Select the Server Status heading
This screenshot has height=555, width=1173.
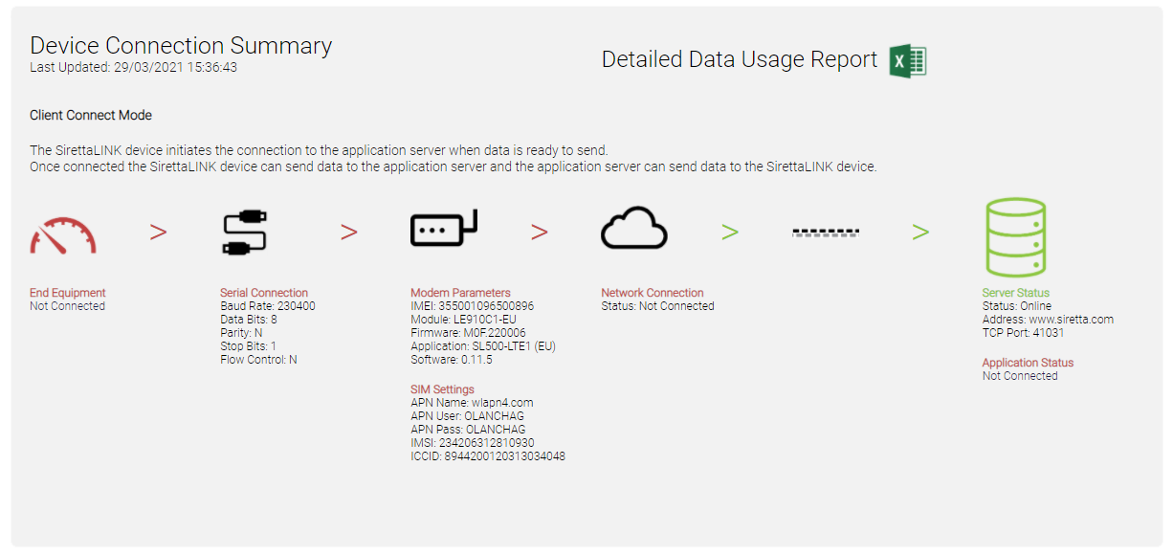coord(1016,293)
